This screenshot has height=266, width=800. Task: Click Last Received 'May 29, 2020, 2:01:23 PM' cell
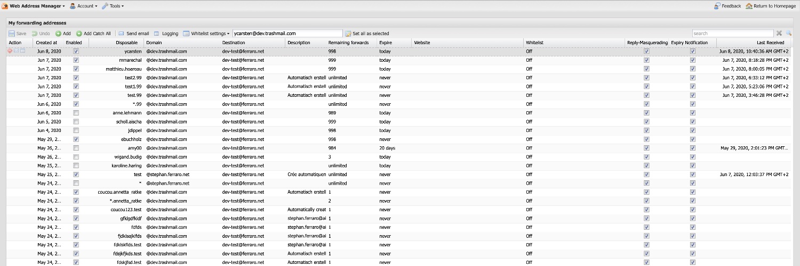pyautogui.click(x=754, y=148)
